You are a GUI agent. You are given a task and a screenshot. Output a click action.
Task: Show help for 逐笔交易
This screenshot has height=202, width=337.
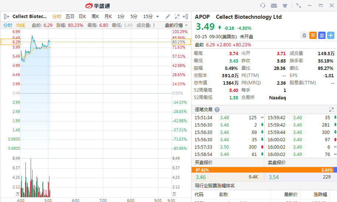point(217,110)
